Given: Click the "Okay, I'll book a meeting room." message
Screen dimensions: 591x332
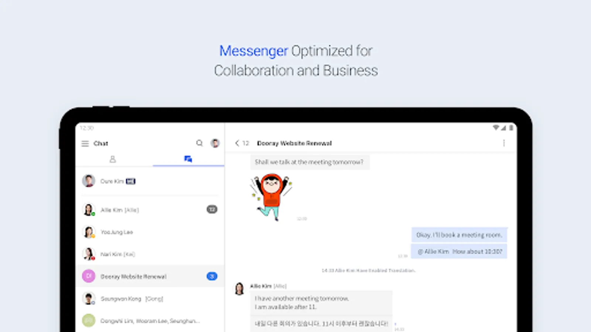Looking at the screenshot, I should tap(459, 235).
